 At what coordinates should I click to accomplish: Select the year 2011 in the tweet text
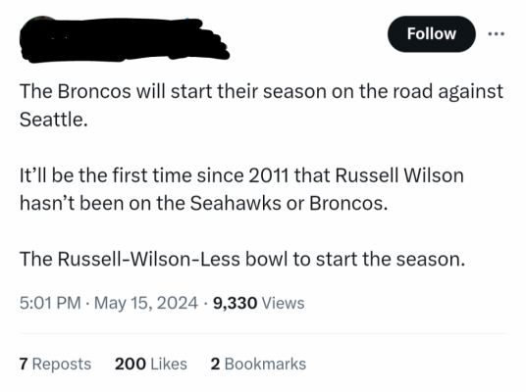click(x=268, y=175)
